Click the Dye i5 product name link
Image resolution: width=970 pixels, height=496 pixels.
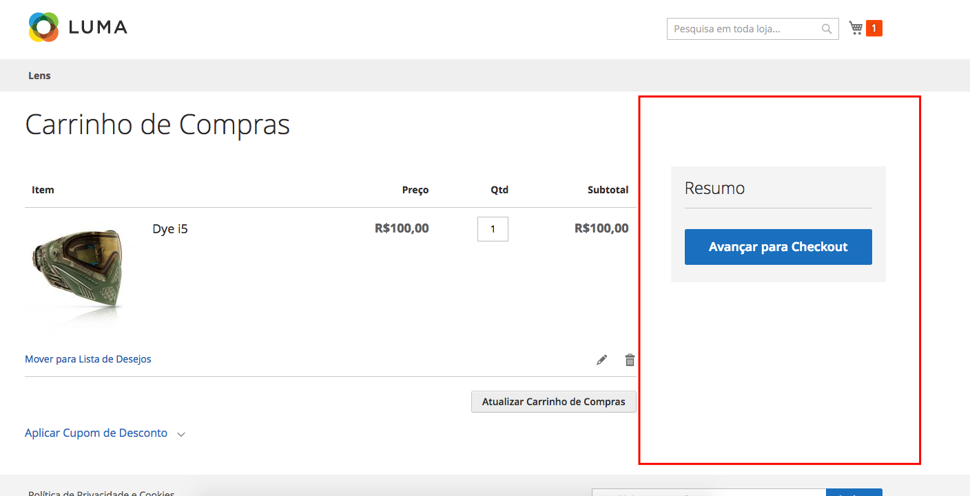[x=170, y=229]
